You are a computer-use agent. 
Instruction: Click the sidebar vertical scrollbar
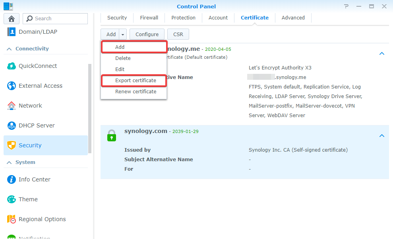pos(90,108)
